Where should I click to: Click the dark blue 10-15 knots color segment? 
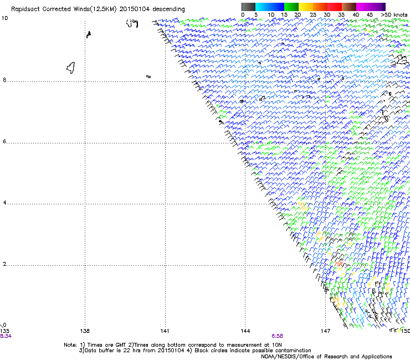[277, 7]
